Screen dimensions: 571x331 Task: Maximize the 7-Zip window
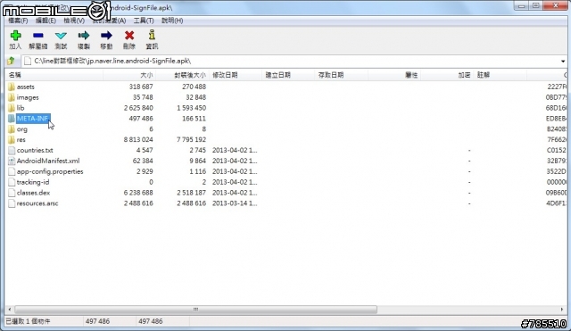pos(536,6)
